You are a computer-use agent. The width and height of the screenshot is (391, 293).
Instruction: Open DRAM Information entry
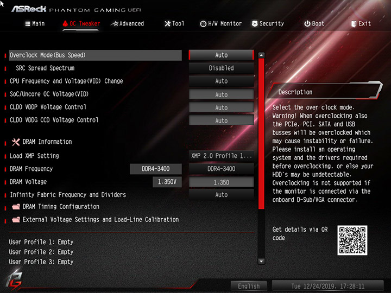pyautogui.click(x=47, y=142)
